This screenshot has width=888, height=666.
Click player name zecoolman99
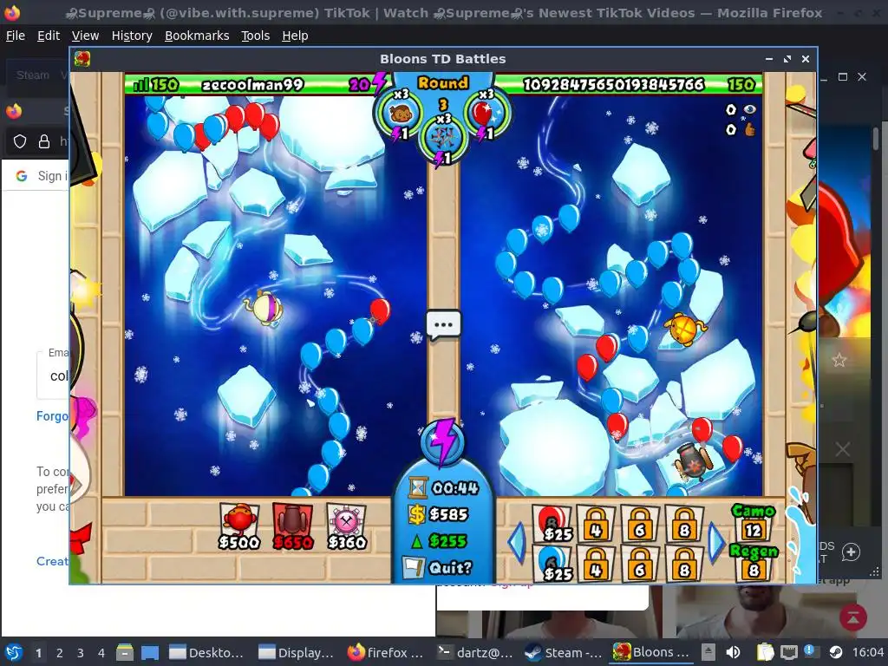tap(252, 85)
